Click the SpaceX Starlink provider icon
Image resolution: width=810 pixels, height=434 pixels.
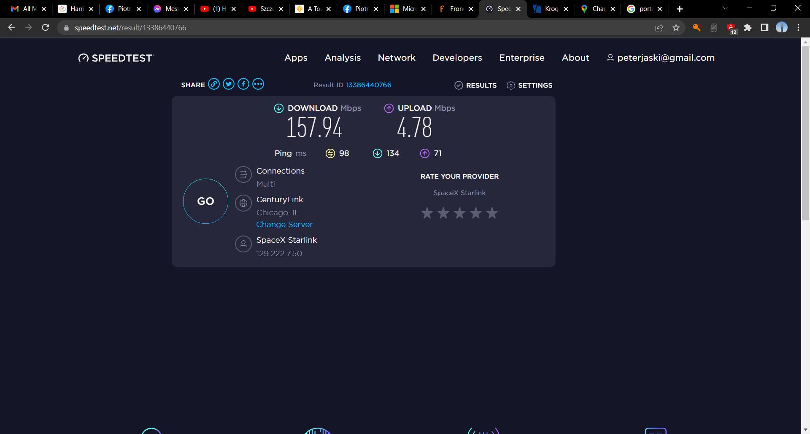point(243,244)
